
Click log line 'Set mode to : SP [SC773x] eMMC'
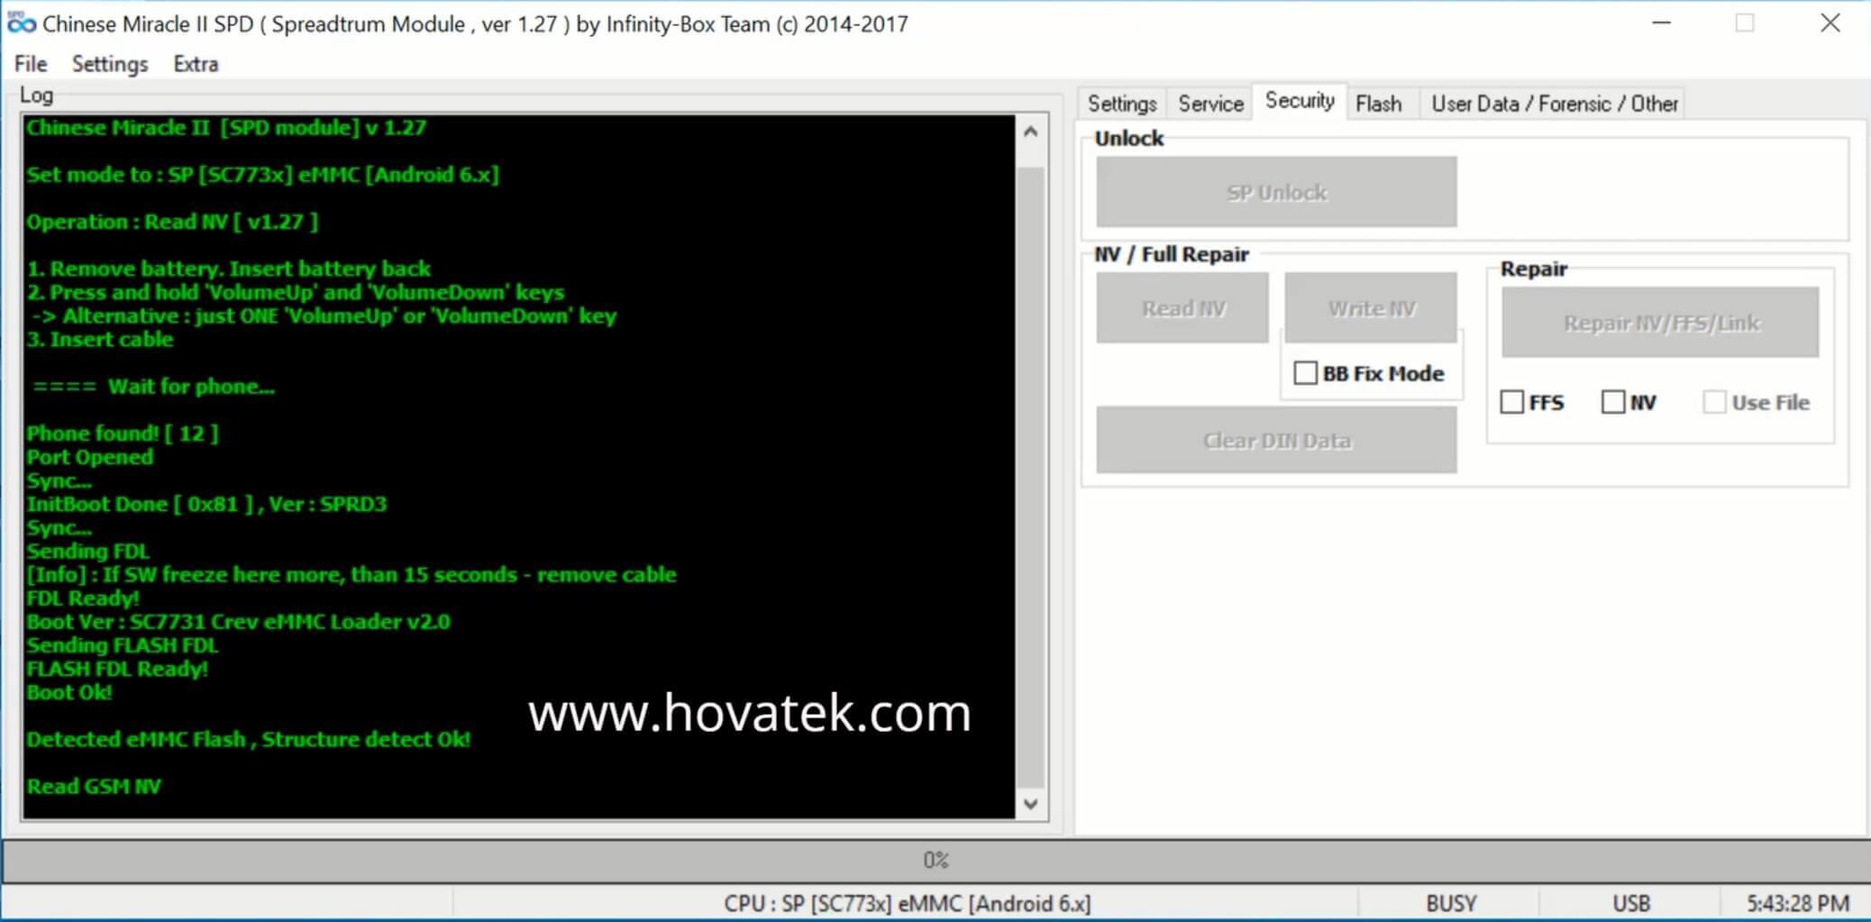pos(263,175)
